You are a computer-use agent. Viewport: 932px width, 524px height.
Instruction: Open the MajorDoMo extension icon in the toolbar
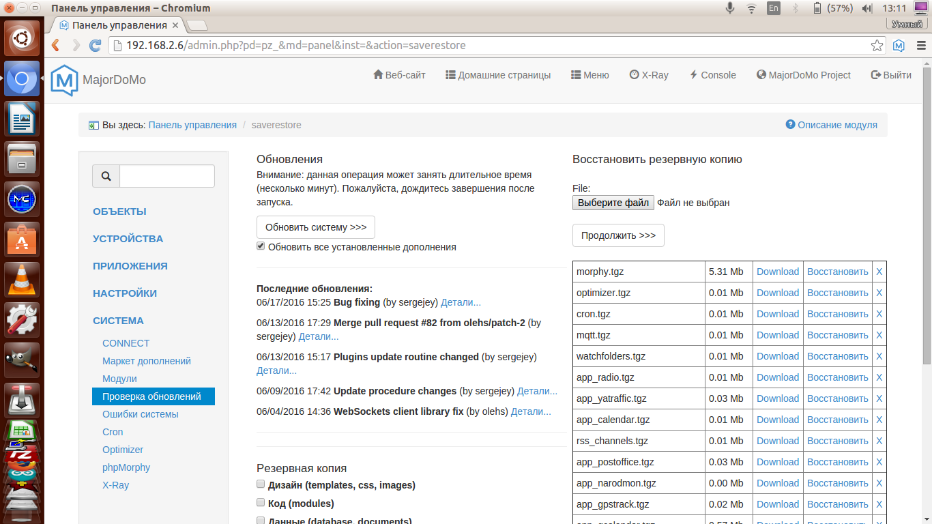tap(899, 46)
